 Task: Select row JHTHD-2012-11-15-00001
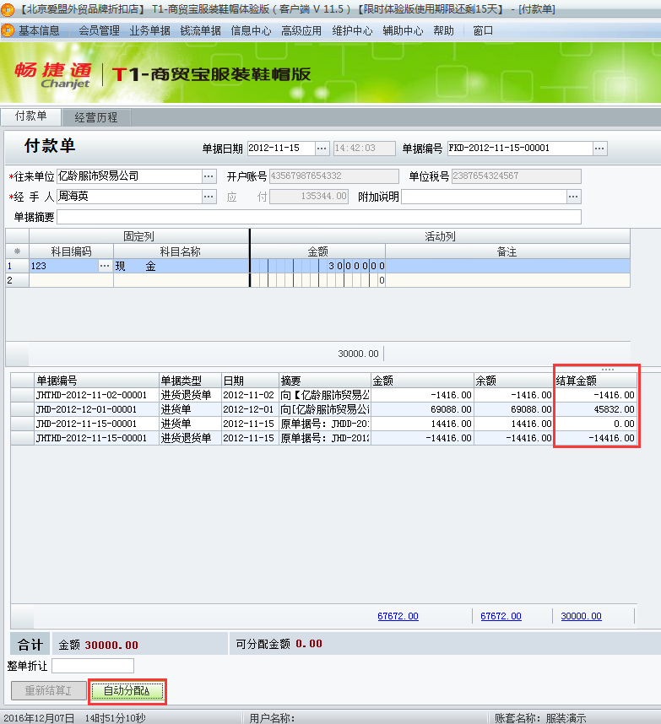coord(323,438)
